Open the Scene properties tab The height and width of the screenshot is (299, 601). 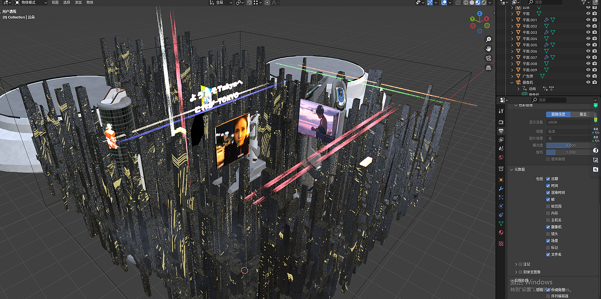pyautogui.click(x=501, y=149)
